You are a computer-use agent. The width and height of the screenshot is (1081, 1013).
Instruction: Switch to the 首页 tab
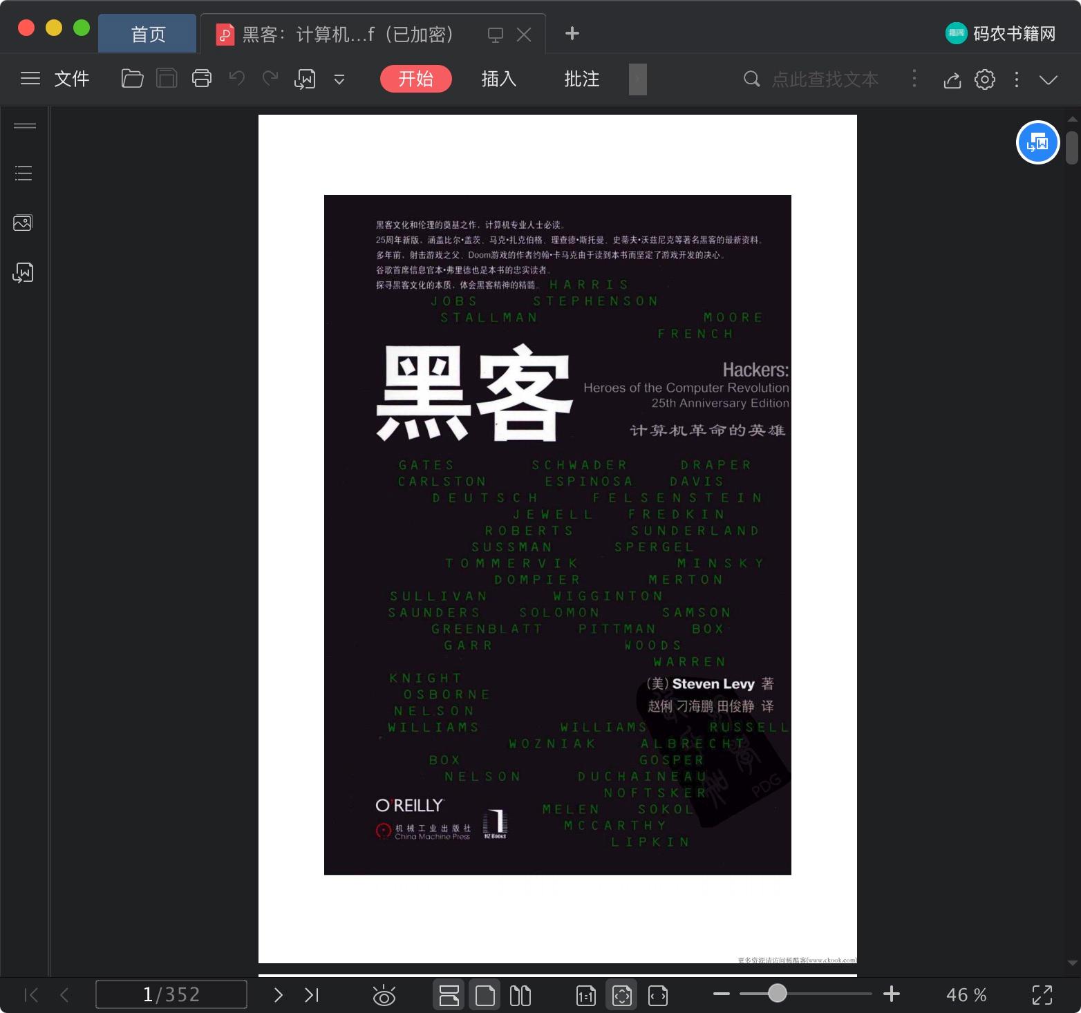[x=148, y=34]
